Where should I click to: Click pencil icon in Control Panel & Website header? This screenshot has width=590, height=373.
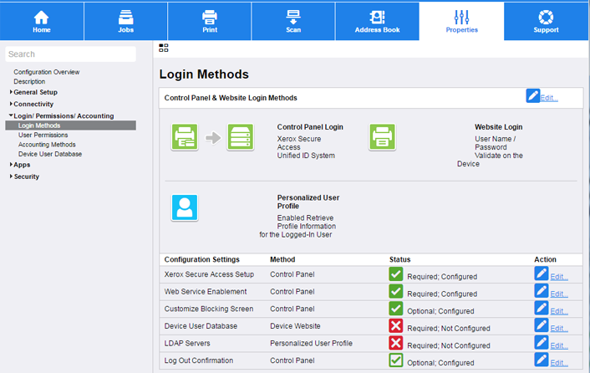coord(532,96)
